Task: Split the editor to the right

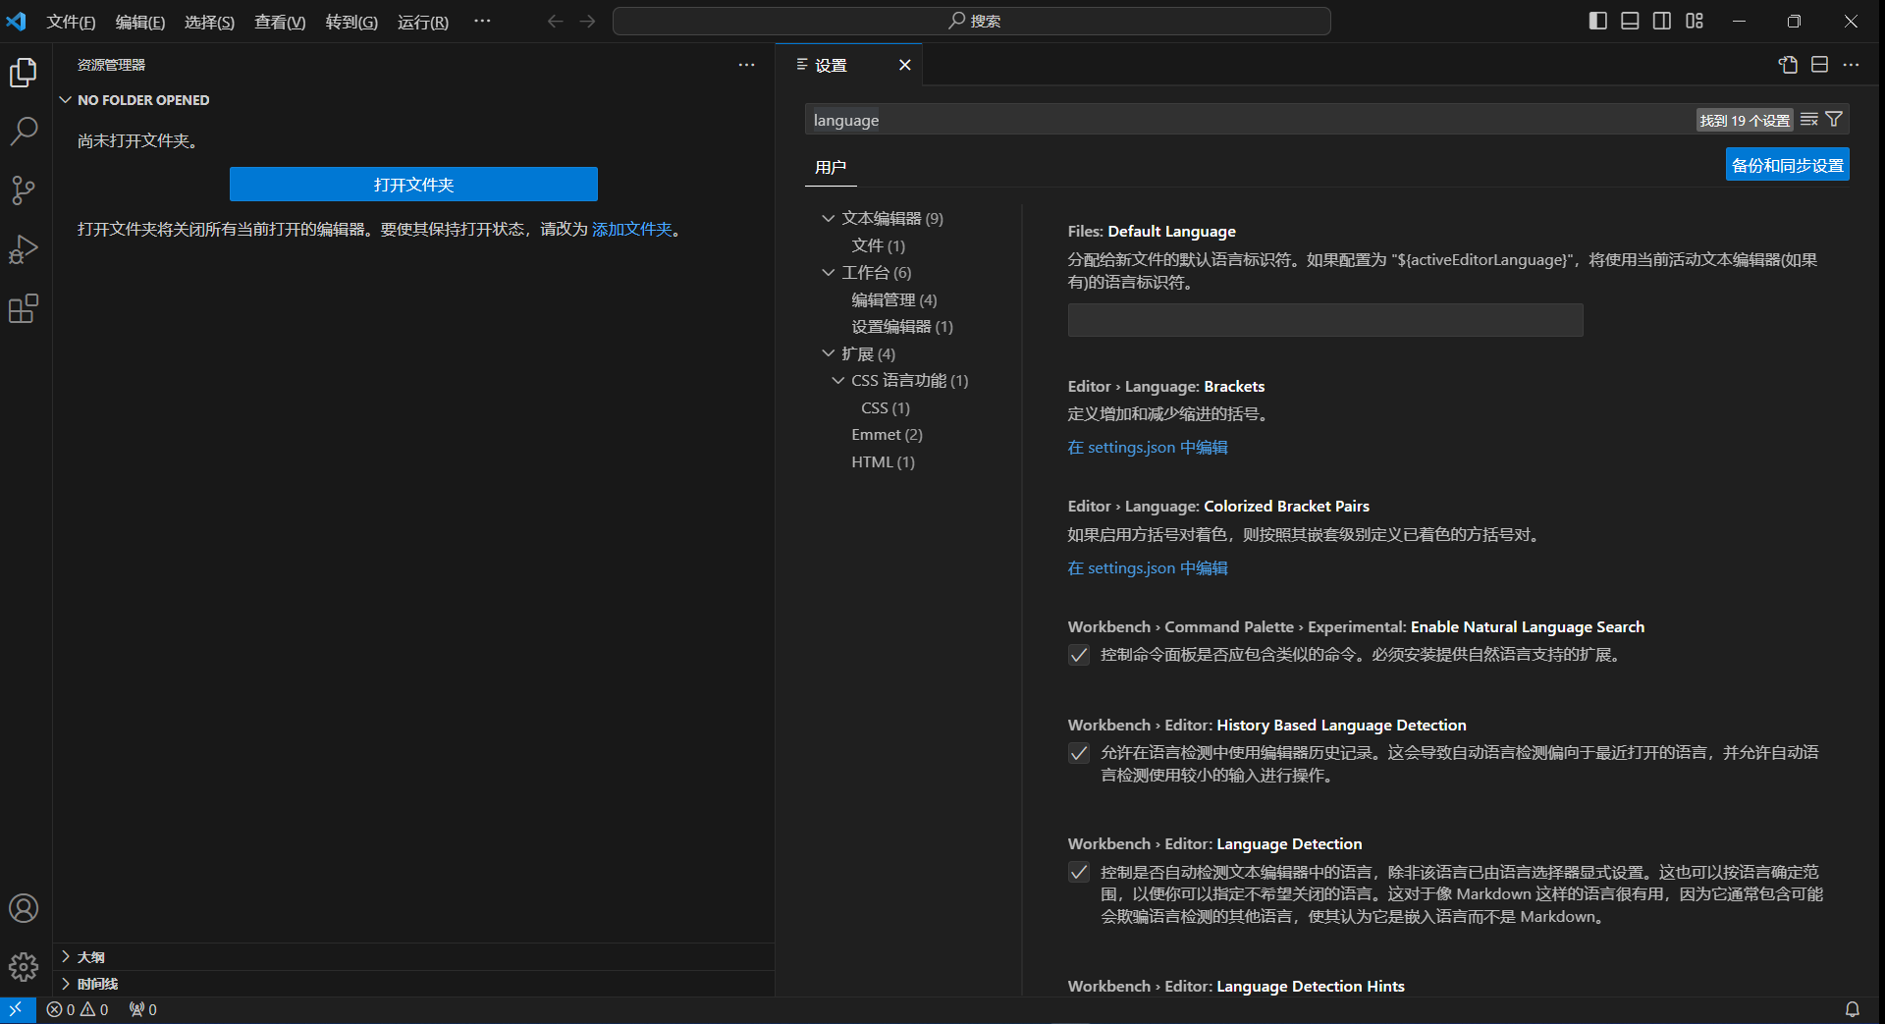Action: tap(1819, 65)
